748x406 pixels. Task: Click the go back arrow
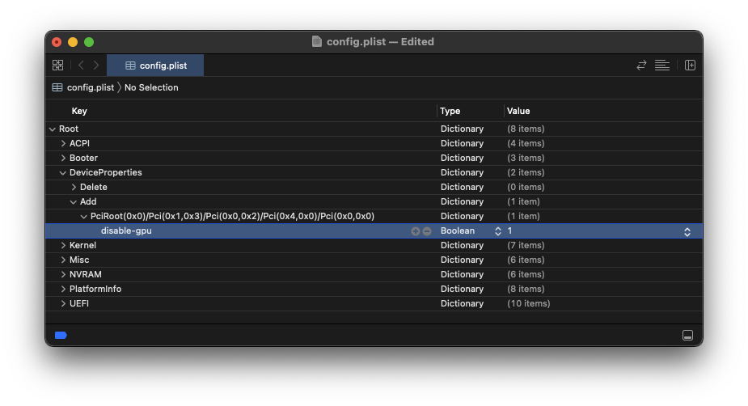(x=81, y=66)
